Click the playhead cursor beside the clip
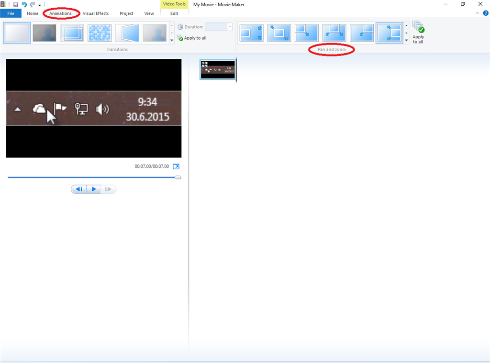 pyautogui.click(x=236, y=70)
